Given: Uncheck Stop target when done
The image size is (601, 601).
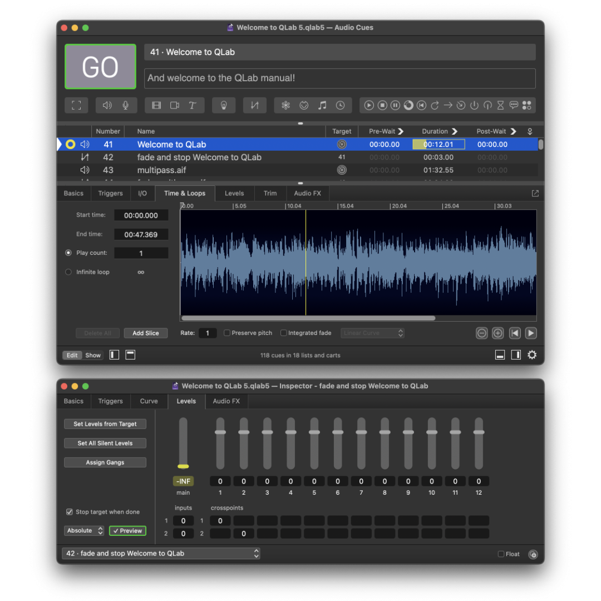Looking at the screenshot, I should coord(70,512).
